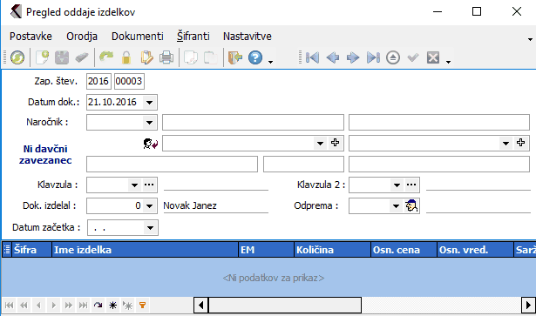Screen dimensions: 536x316
Task: Click the printer icon
Action: point(166,57)
